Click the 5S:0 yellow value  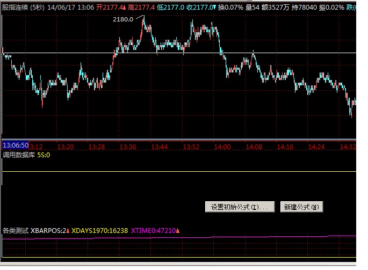click(x=44, y=155)
